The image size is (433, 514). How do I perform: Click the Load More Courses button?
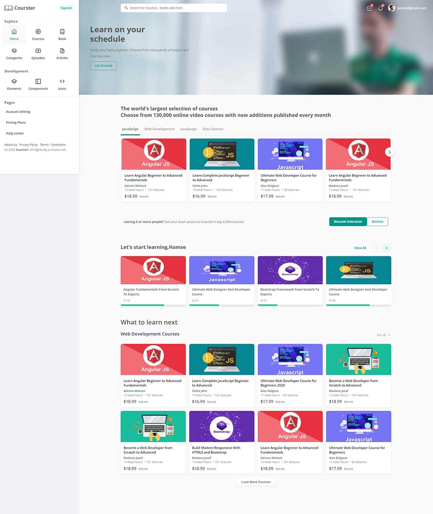[256, 482]
